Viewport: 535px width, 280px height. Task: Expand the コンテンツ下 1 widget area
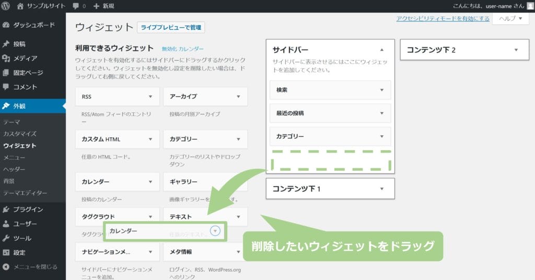382,189
